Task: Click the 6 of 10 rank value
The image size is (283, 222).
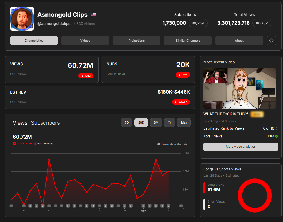Action: [x=269, y=128]
